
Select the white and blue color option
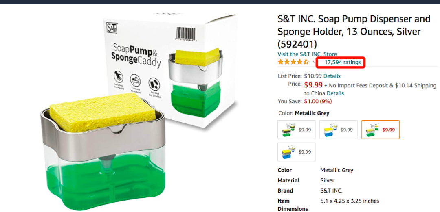coord(338,130)
